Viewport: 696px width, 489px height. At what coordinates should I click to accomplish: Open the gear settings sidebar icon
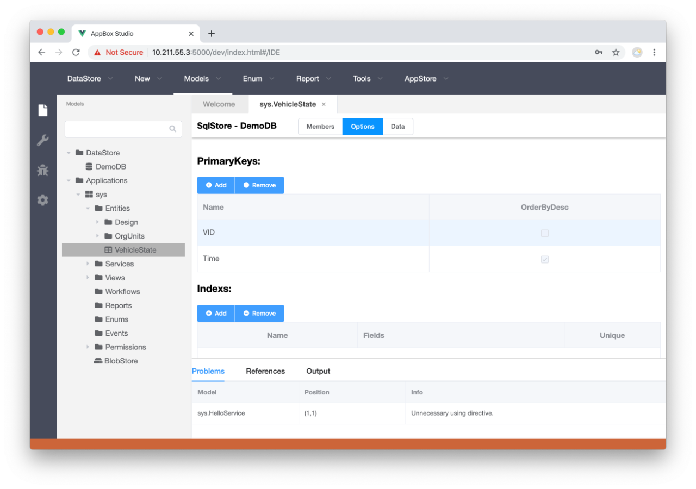42,200
